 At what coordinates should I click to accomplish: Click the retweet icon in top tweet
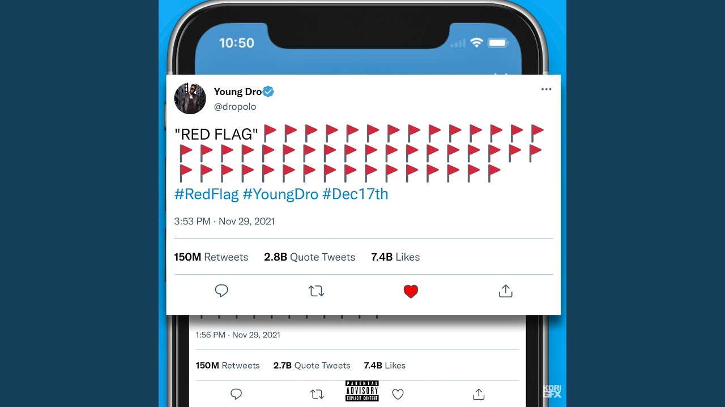(316, 291)
